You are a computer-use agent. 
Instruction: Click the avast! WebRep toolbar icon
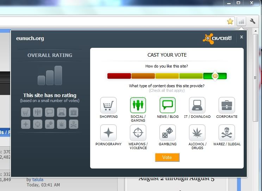tap(241, 21)
